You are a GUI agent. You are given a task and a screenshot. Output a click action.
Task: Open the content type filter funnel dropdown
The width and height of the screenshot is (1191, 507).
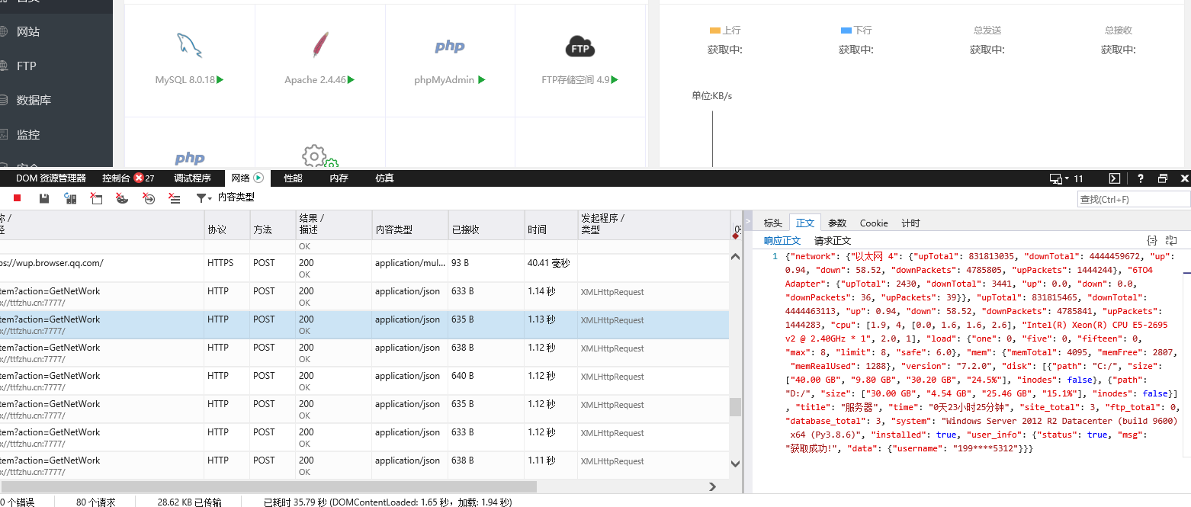click(x=204, y=198)
